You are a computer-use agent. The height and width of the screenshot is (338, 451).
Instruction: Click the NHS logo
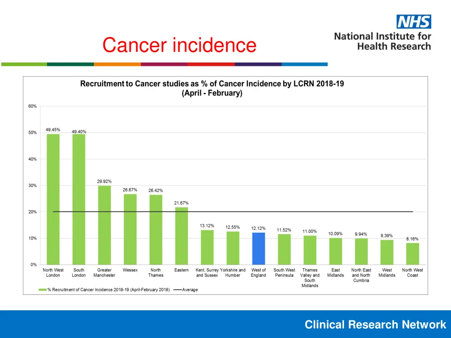coord(414,22)
